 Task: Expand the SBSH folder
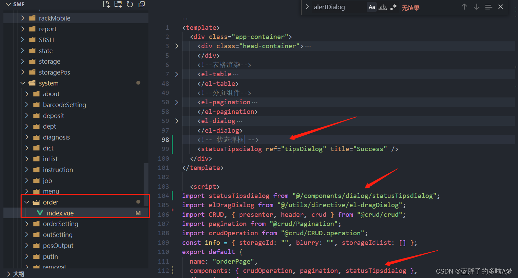pyautogui.click(x=23, y=40)
